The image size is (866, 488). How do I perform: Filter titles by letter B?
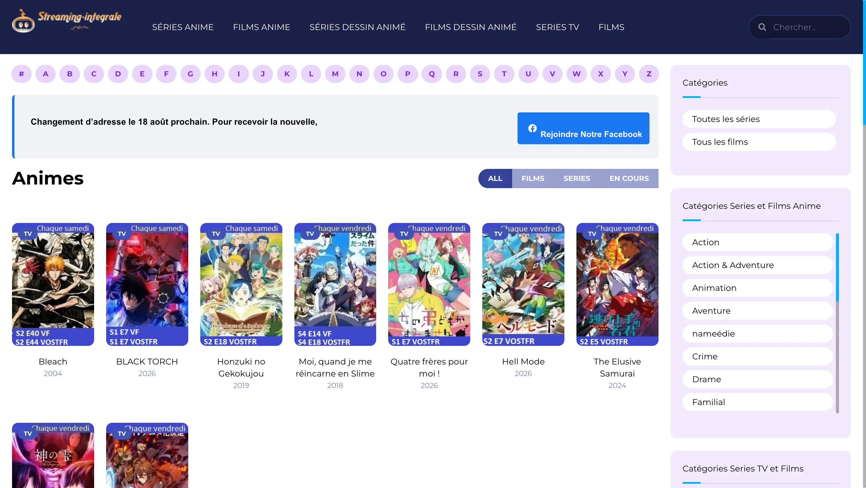click(69, 74)
